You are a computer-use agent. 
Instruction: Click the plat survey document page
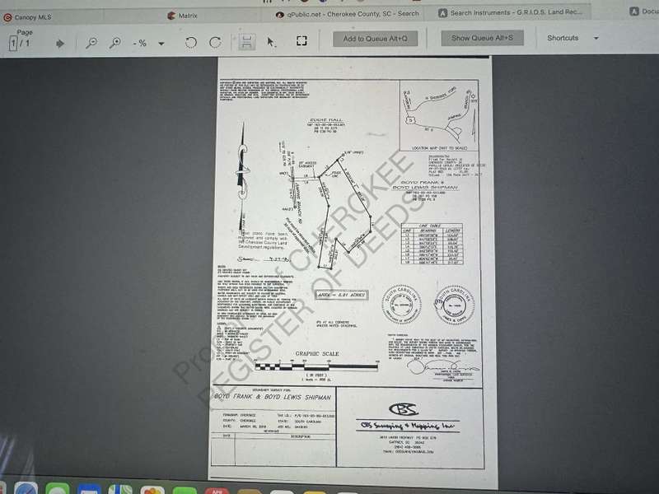pos(350,263)
